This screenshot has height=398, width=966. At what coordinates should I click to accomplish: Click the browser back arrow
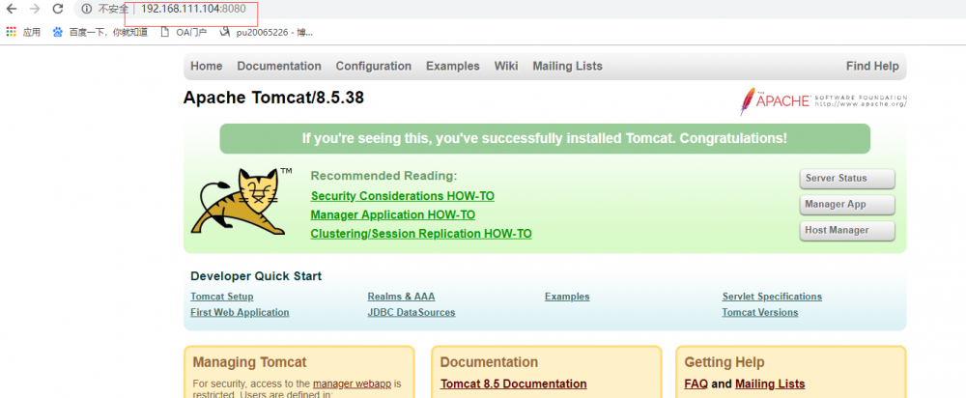pos(12,9)
